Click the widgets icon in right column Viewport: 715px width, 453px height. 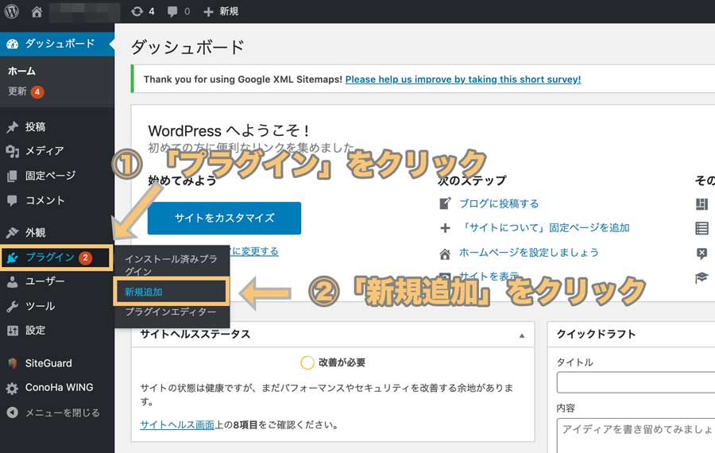coord(701,204)
